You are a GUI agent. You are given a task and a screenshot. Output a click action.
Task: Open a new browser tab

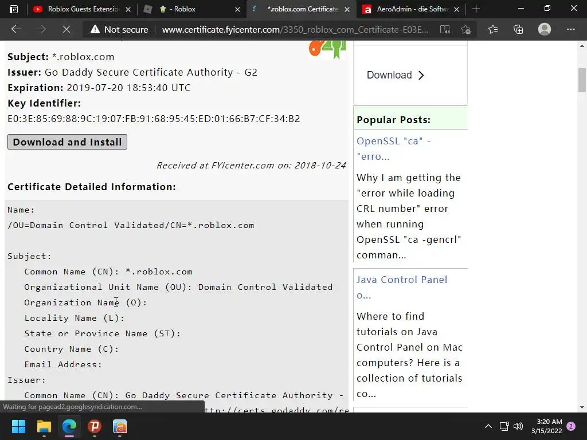point(476,9)
